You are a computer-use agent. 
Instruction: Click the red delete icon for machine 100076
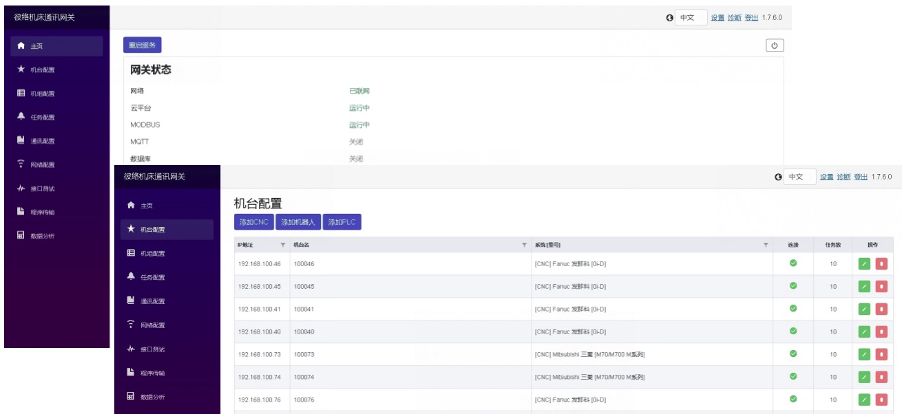881,400
